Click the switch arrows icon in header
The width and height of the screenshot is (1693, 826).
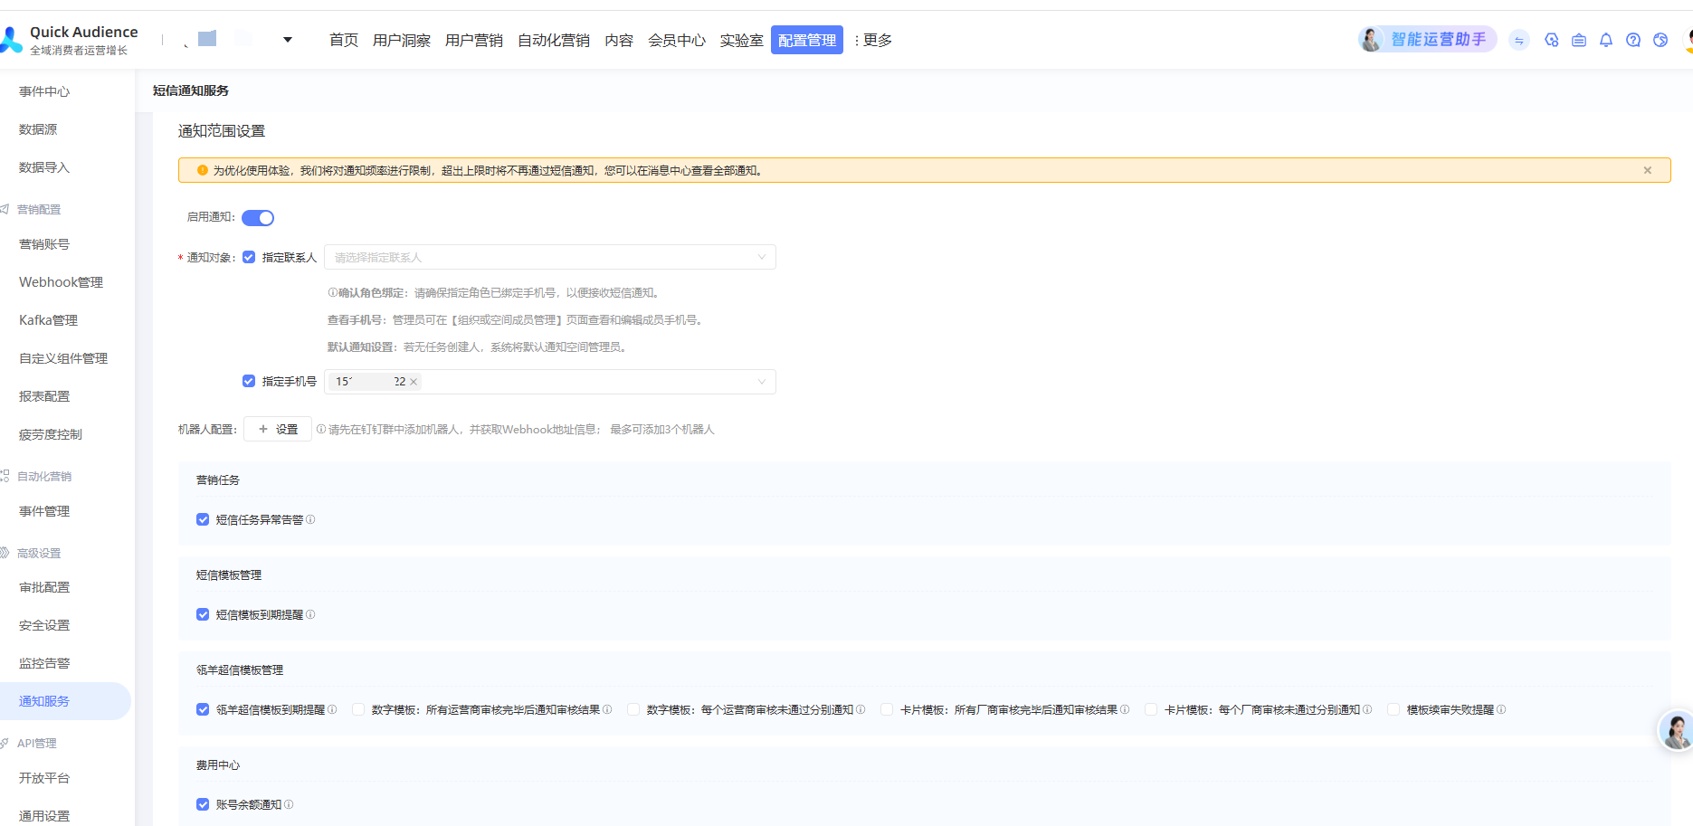(x=1519, y=40)
